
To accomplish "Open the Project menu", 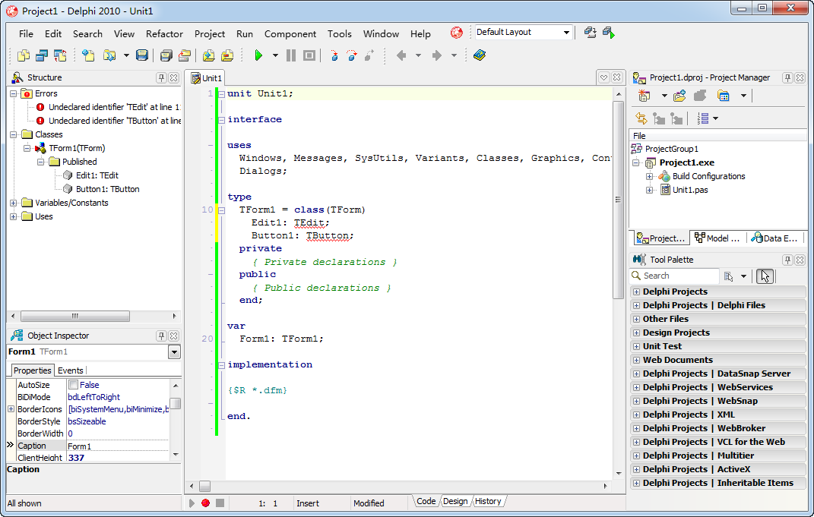I will click(210, 33).
